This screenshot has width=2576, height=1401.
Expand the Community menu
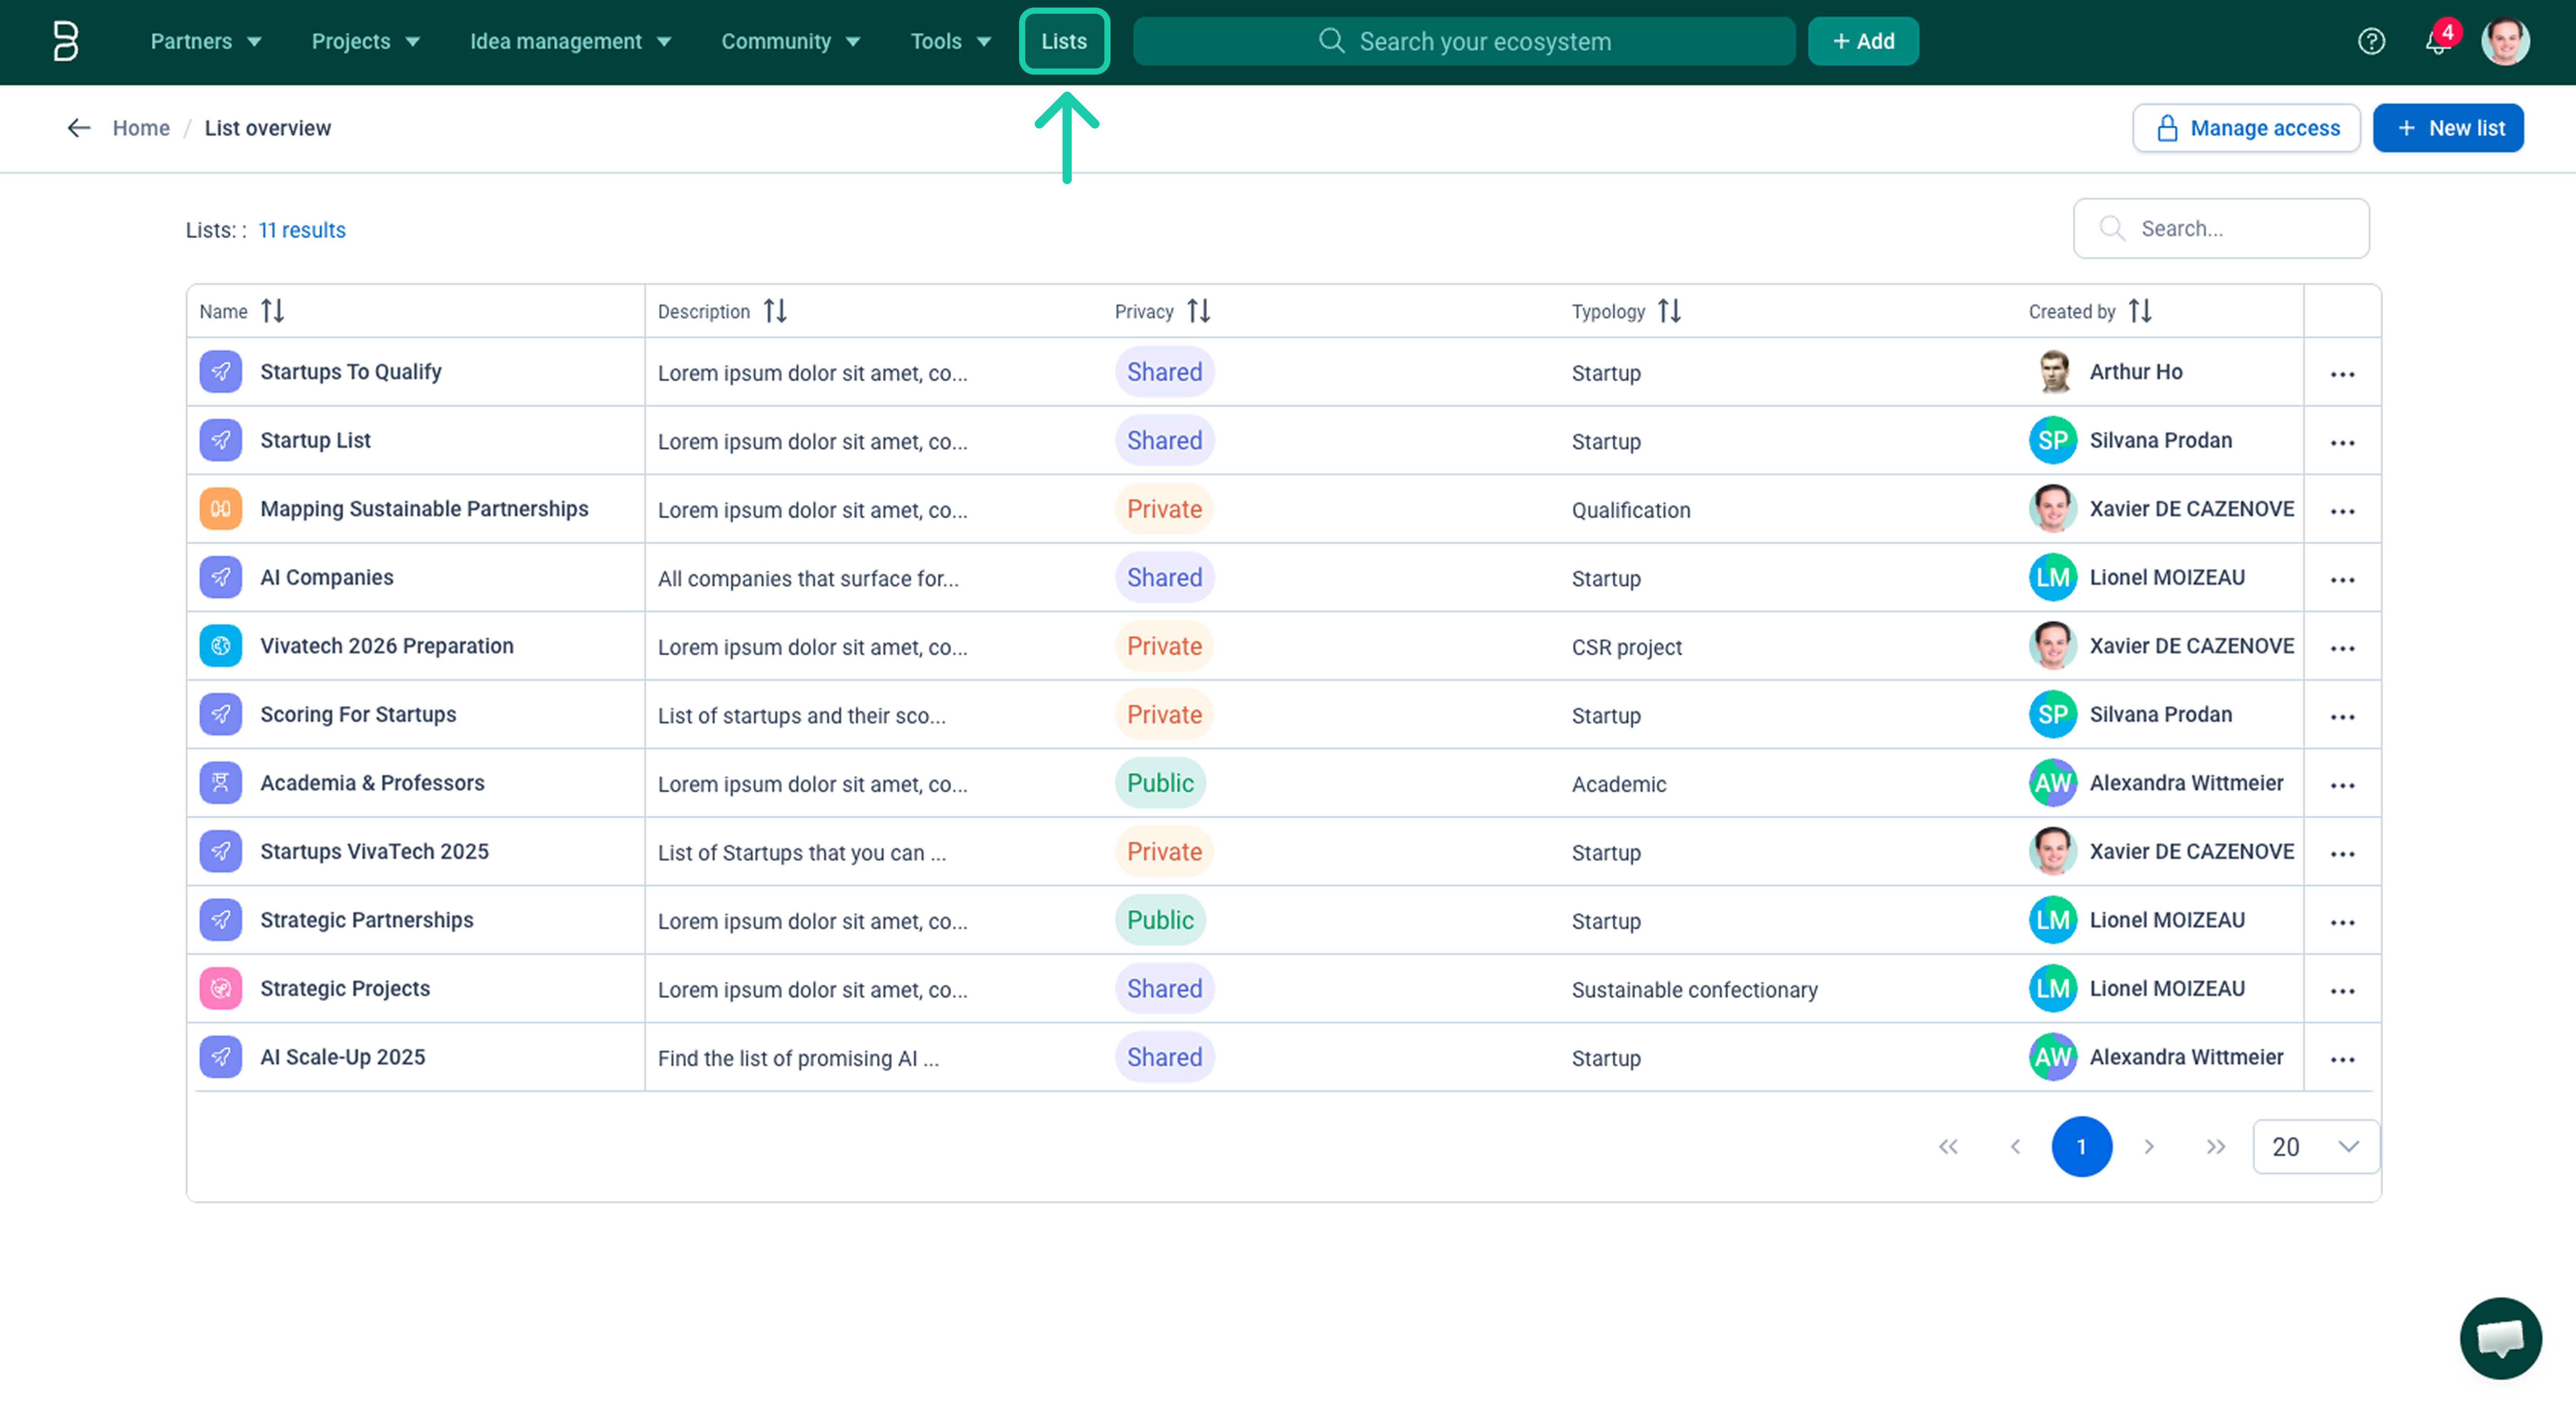pyautogui.click(x=791, y=41)
